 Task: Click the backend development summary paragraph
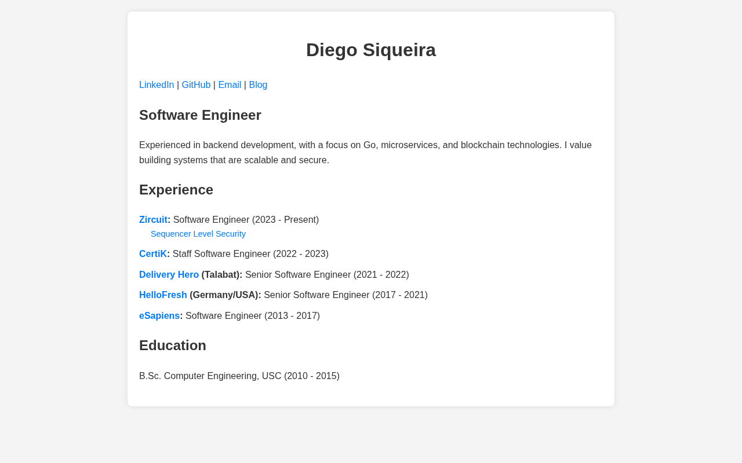[x=365, y=153]
